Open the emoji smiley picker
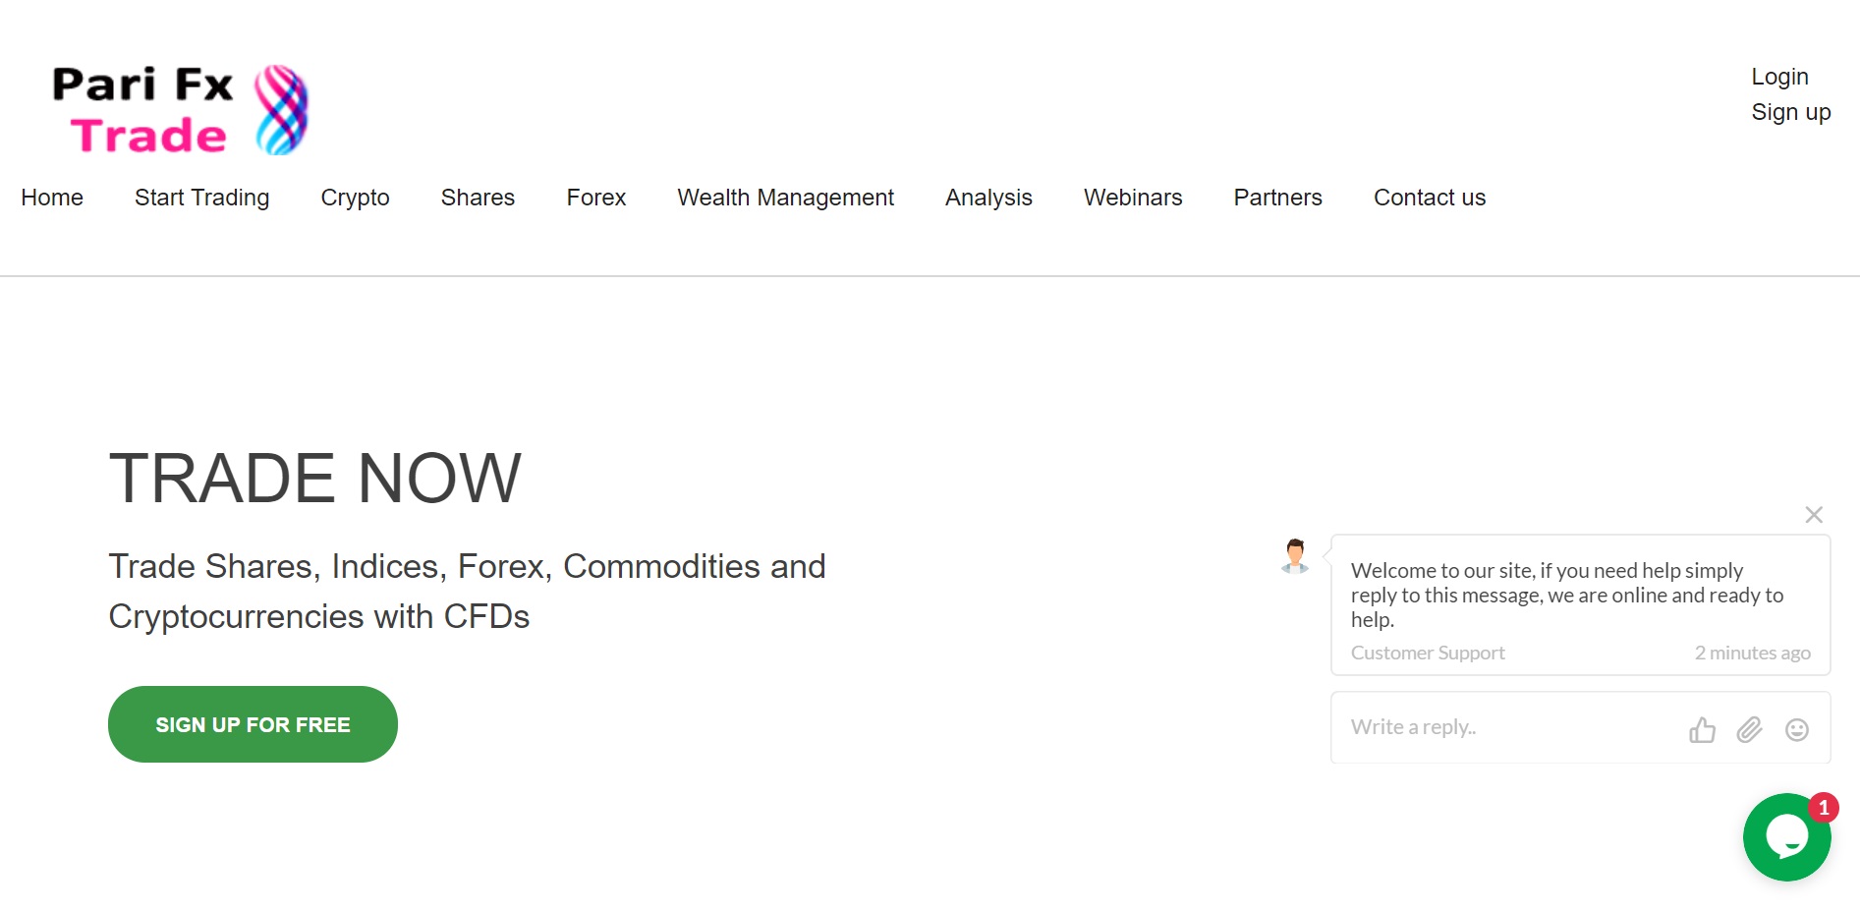 tap(1796, 729)
